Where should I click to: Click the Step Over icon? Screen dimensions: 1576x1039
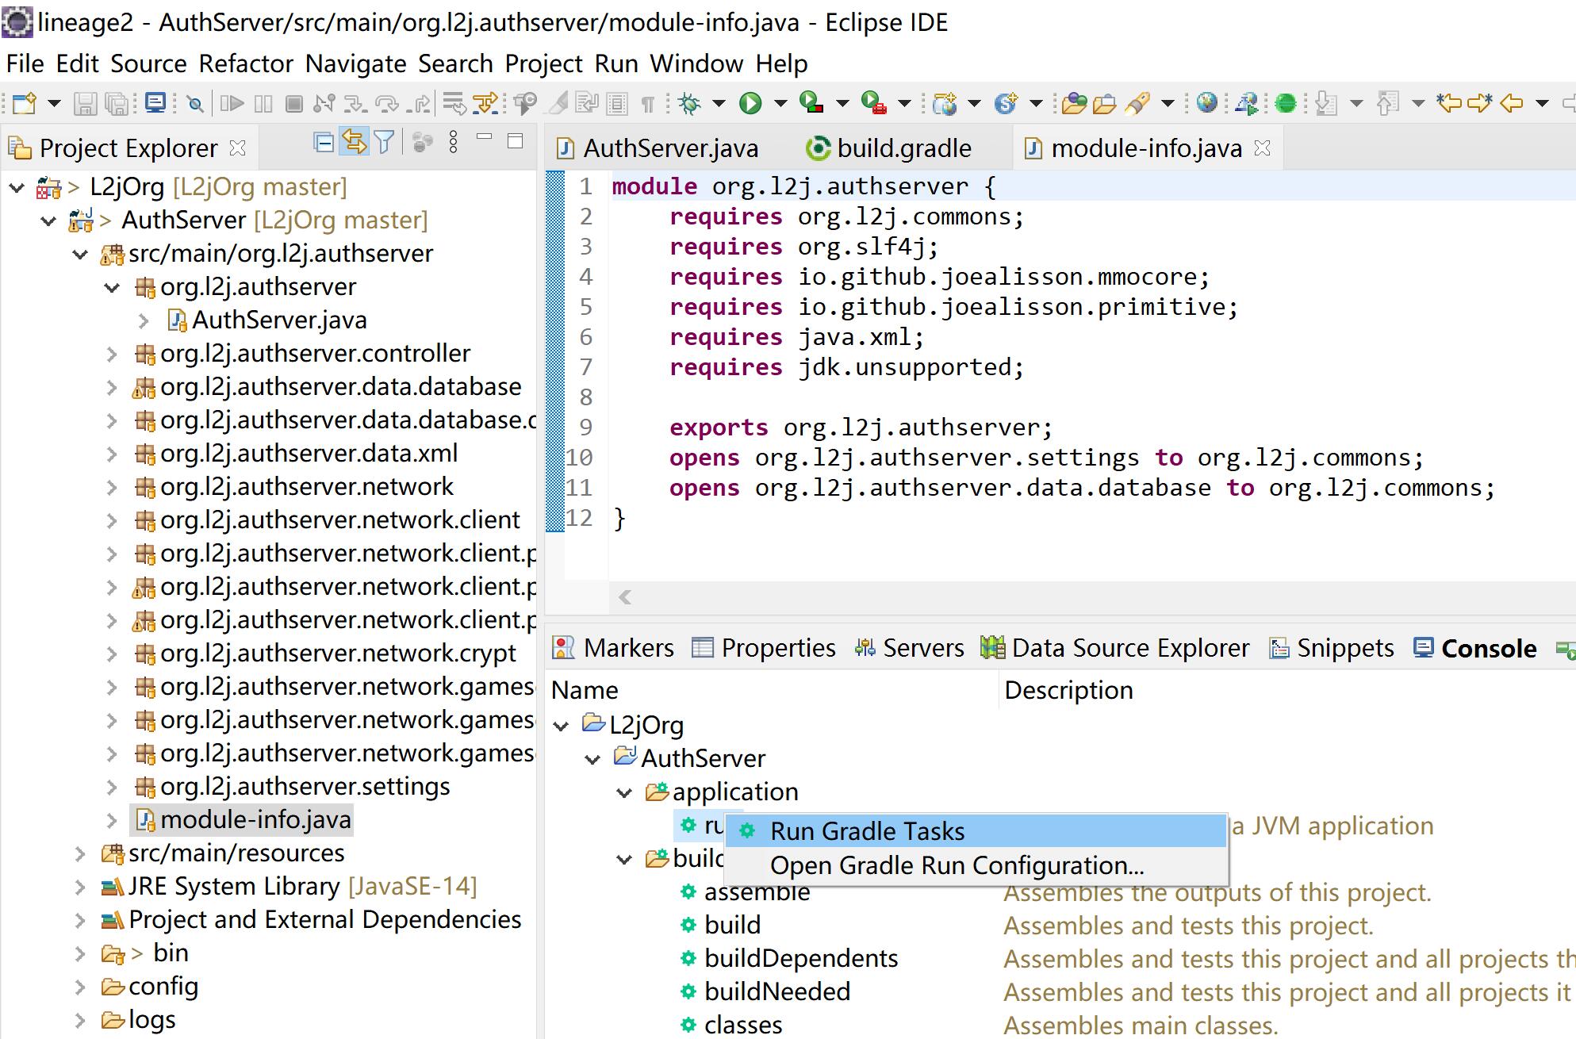386,103
